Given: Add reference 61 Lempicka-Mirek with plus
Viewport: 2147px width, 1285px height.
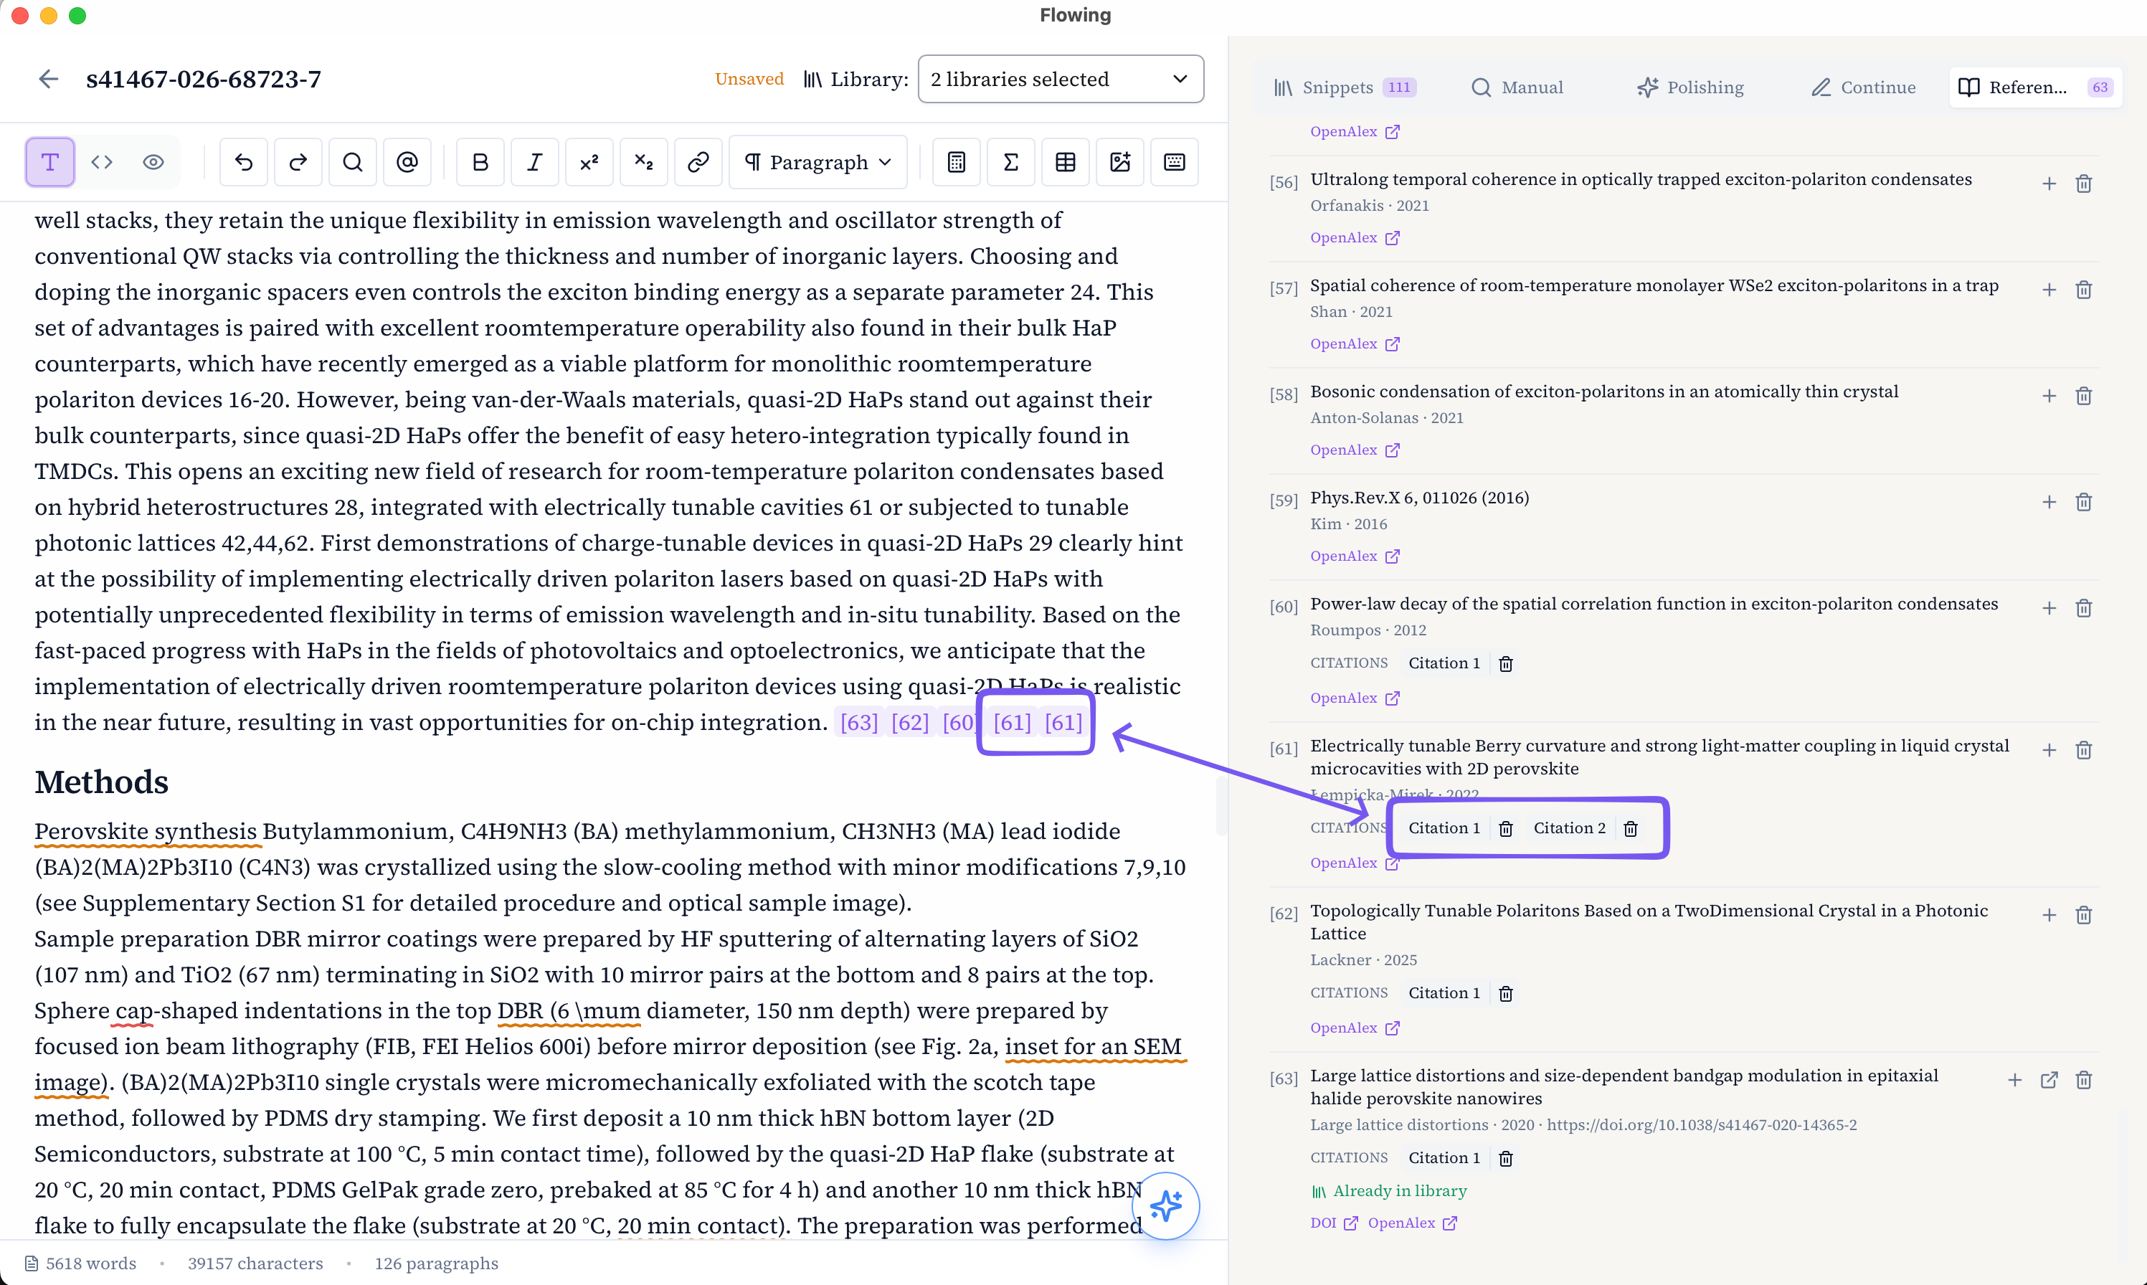Looking at the screenshot, I should (x=2049, y=750).
